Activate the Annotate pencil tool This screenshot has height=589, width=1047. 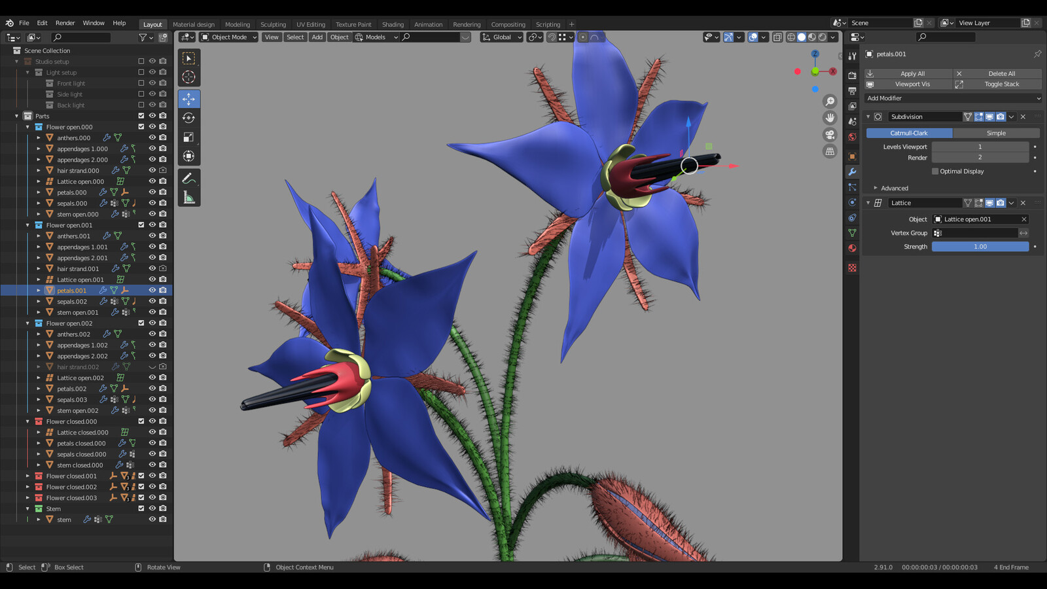(x=188, y=179)
